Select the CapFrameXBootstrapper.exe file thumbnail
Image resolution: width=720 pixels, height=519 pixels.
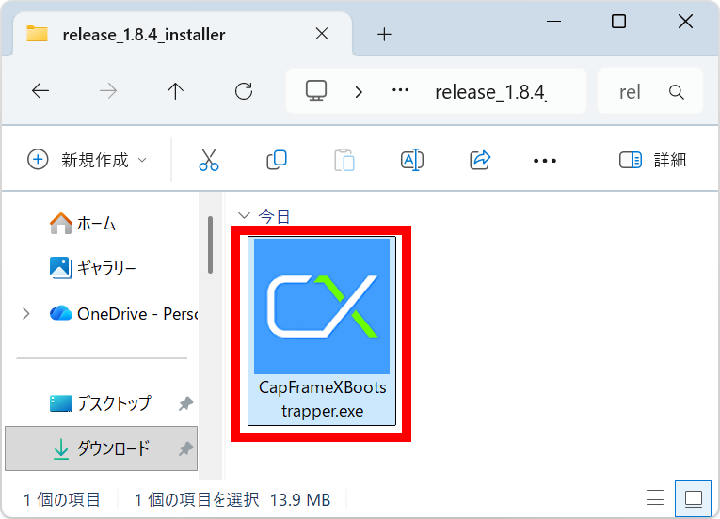(322, 307)
